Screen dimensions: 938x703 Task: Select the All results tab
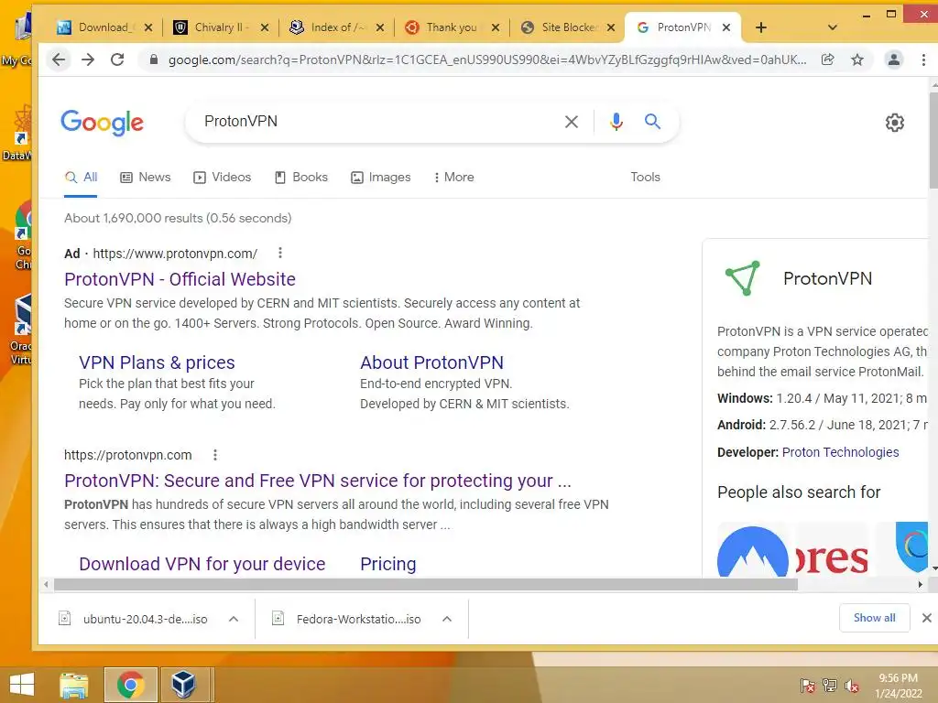[x=81, y=178]
